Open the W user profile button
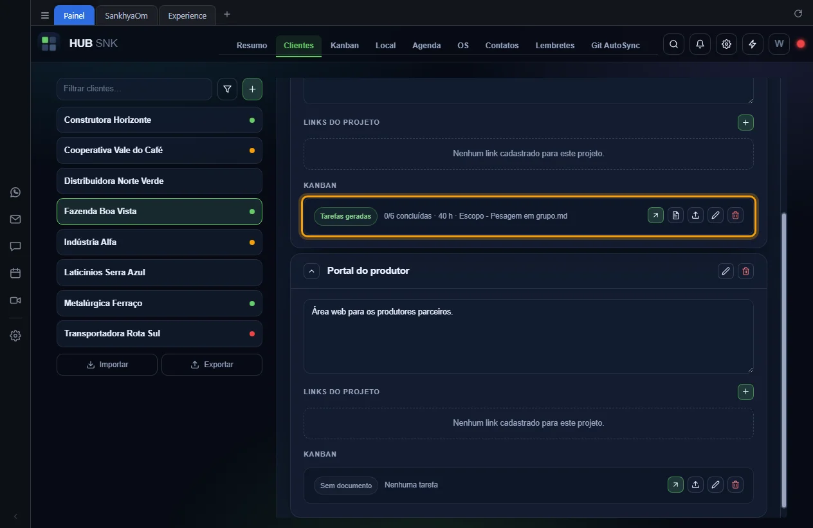 (779, 44)
